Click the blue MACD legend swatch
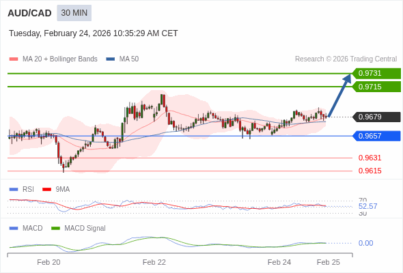This screenshot has width=403, height=273. (x=14, y=229)
